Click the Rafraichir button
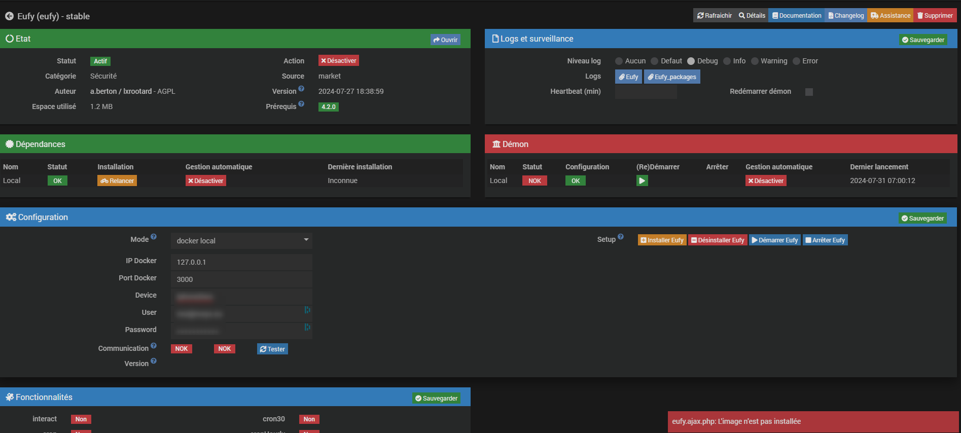 coord(714,16)
